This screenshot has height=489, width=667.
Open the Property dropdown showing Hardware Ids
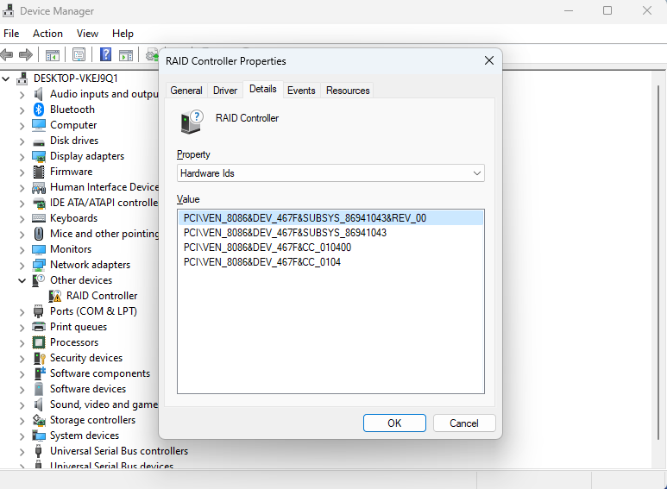pyautogui.click(x=330, y=173)
